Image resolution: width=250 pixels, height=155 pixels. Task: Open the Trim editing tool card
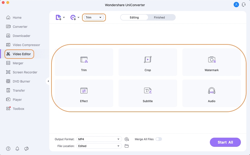click(84, 62)
